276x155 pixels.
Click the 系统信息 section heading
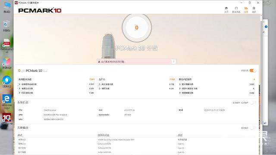(23, 102)
